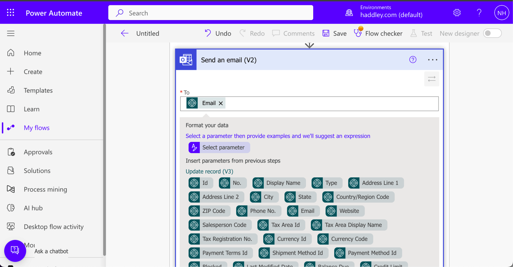Click the Update record (V3) heading
The height and width of the screenshot is (267, 513).
pyautogui.click(x=210, y=171)
